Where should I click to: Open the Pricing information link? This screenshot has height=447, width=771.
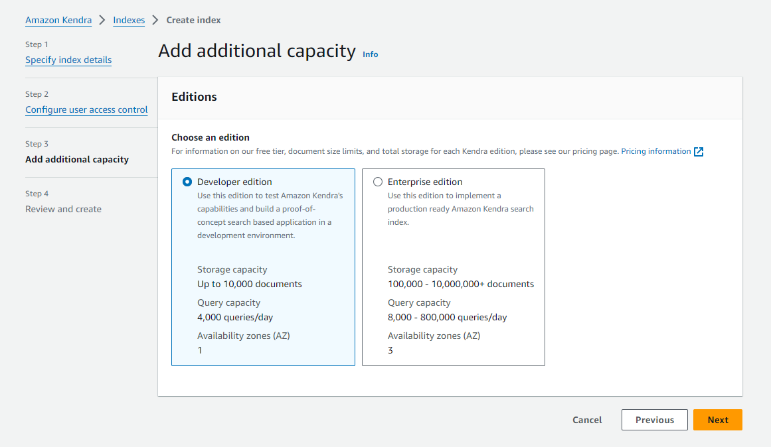(x=655, y=151)
